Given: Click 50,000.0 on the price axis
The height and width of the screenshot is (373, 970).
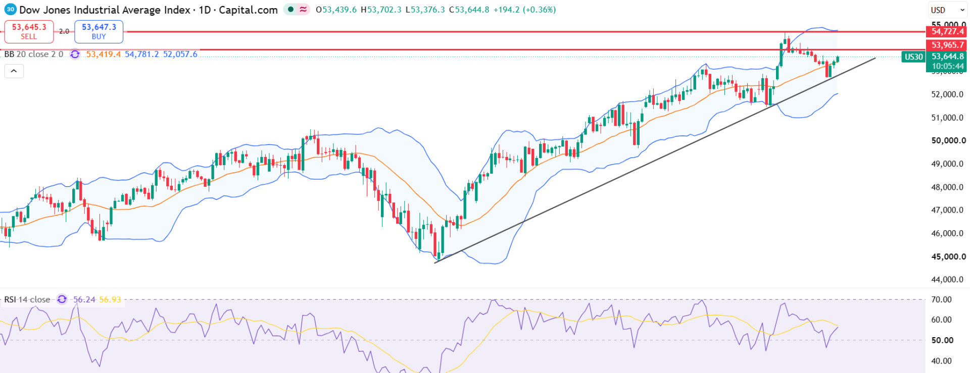Looking at the screenshot, I should tap(948, 141).
